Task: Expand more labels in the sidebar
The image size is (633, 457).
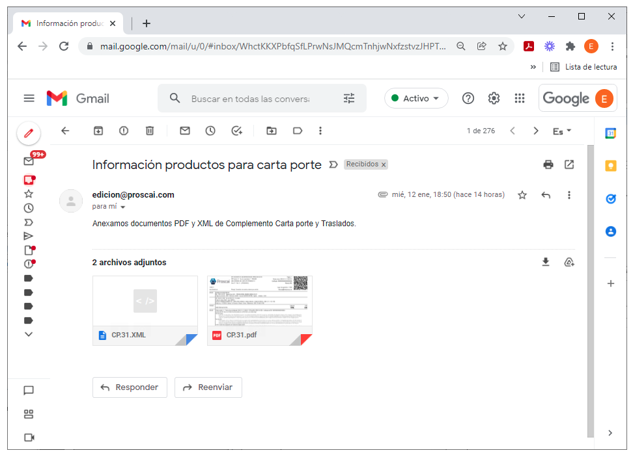Action: [29, 334]
